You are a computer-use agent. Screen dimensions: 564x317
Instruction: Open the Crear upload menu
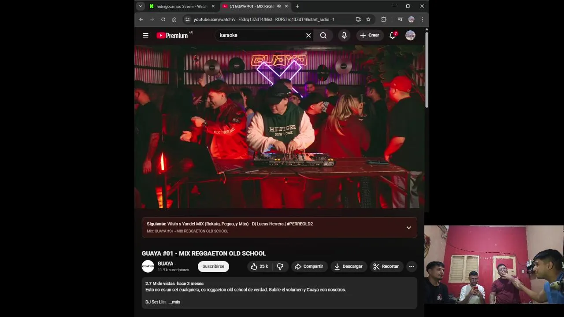(x=369, y=35)
